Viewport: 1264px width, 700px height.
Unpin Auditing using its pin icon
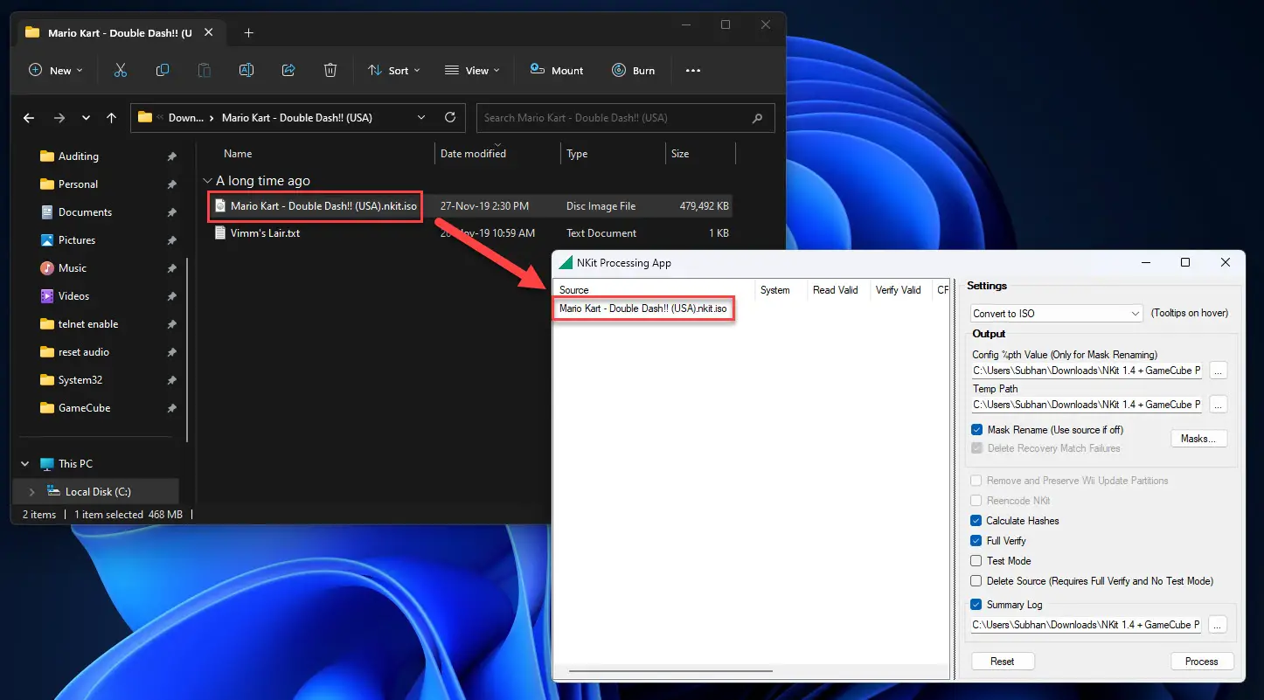click(171, 156)
